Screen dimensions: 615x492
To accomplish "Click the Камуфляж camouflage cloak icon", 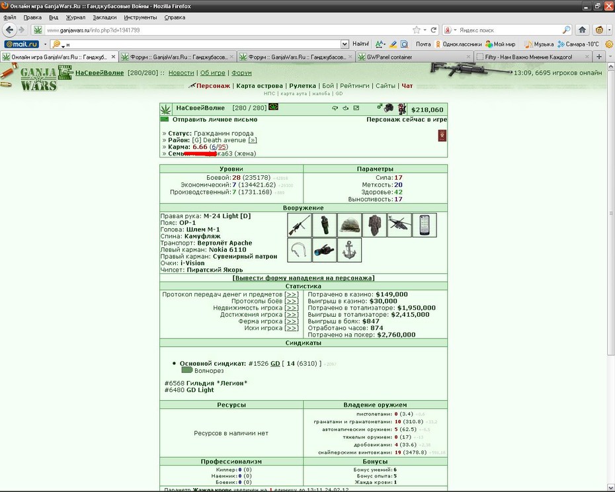I will 374,225.
